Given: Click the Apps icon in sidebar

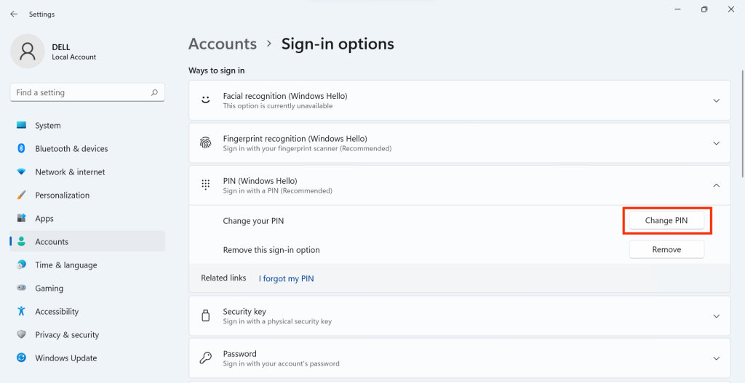Looking at the screenshot, I should click(21, 218).
